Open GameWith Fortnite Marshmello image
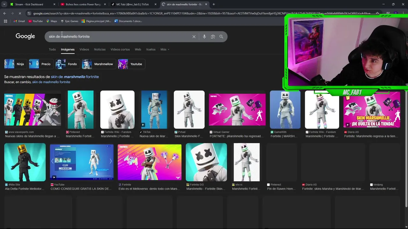 click(285, 110)
